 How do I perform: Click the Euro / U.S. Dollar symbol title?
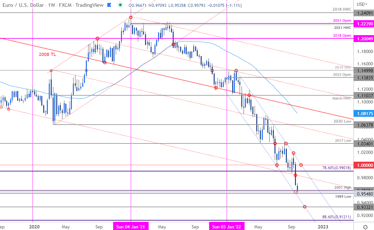(x=23, y=5)
